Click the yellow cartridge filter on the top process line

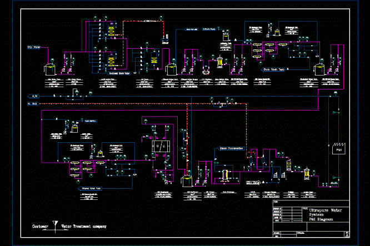(219, 62)
